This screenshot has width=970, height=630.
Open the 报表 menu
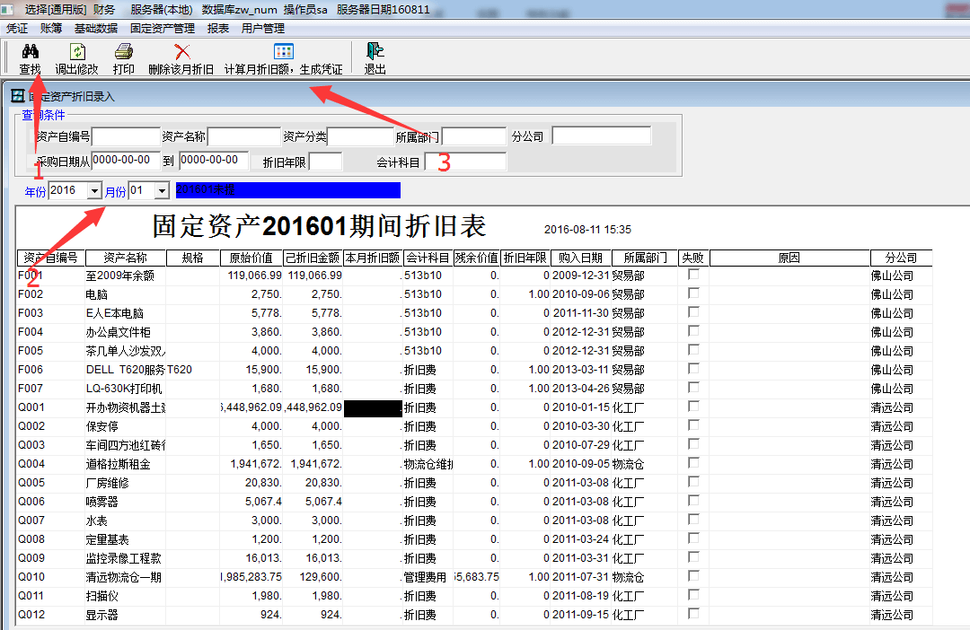(x=218, y=28)
